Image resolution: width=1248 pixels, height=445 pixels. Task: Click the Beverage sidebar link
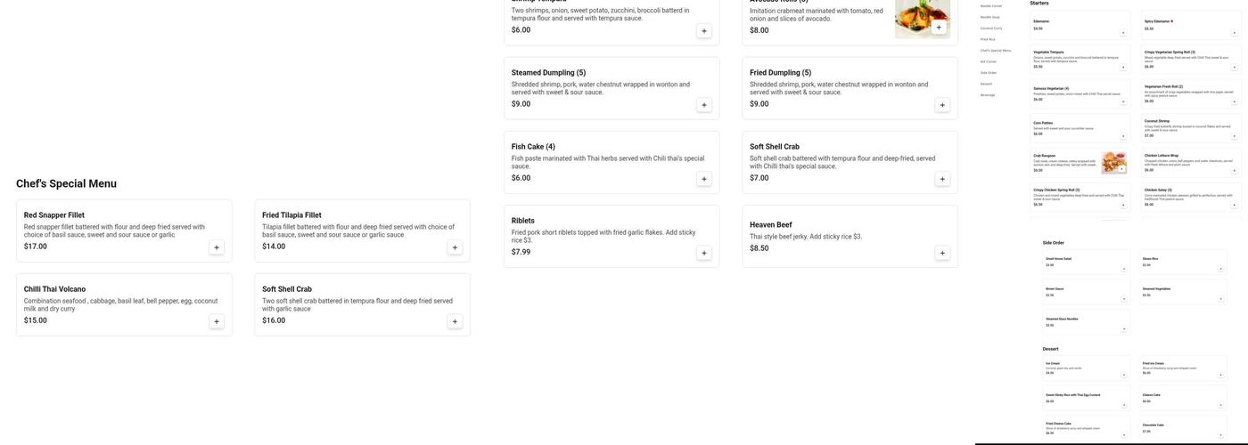988,95
